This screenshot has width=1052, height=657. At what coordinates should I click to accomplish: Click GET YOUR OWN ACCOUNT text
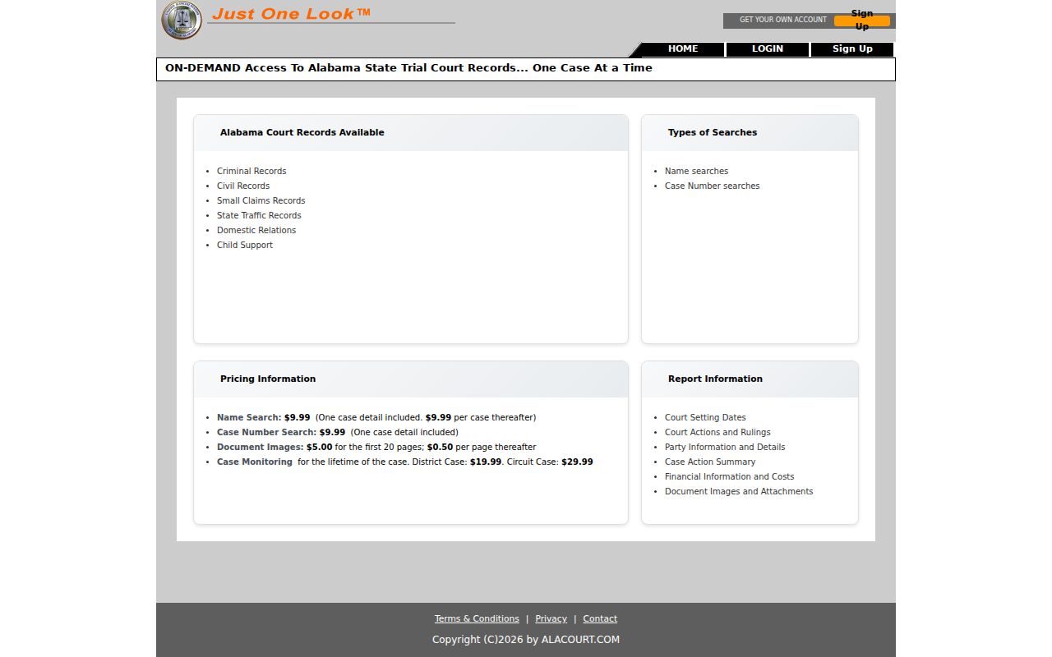(x=783, y=20)
